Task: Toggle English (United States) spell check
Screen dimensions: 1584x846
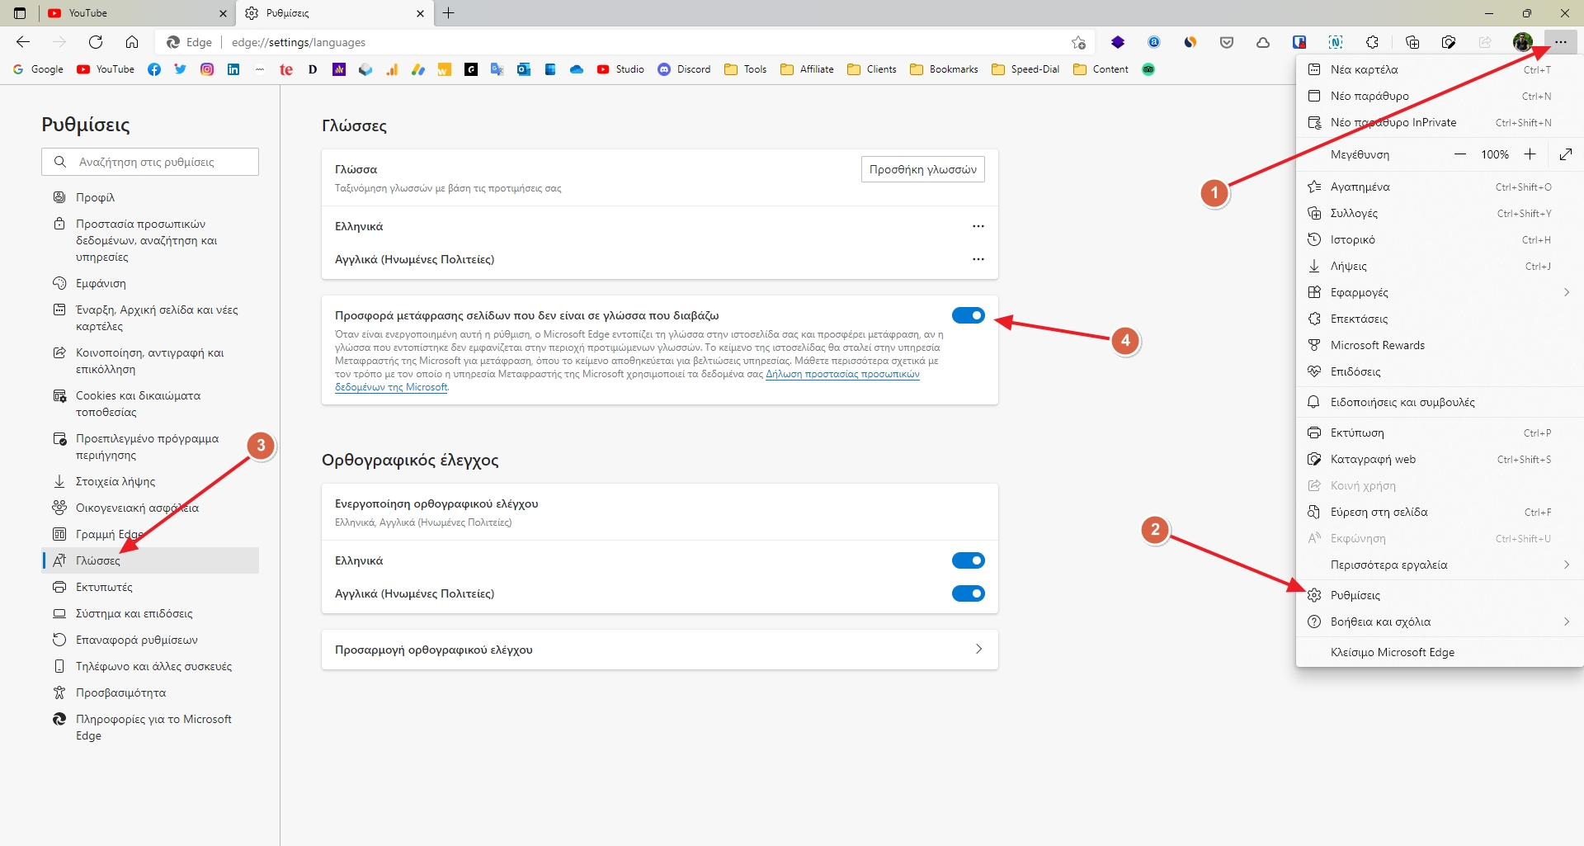Action: [x=968, y=593]
